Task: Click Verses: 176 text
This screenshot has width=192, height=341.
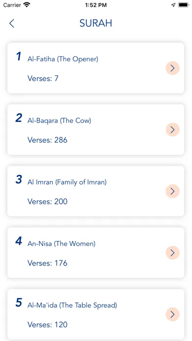Action: tap(48, 263)
